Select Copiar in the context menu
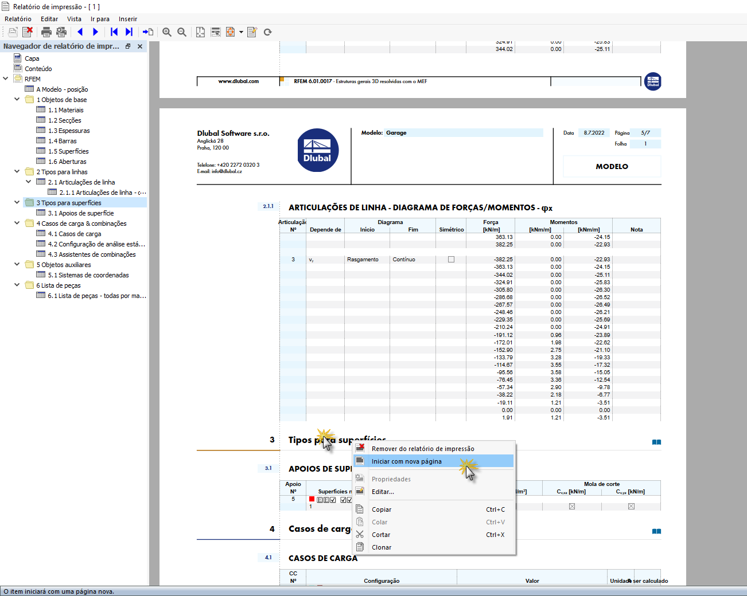The width and height of the screenshot is (747, 596). (433, 509)
